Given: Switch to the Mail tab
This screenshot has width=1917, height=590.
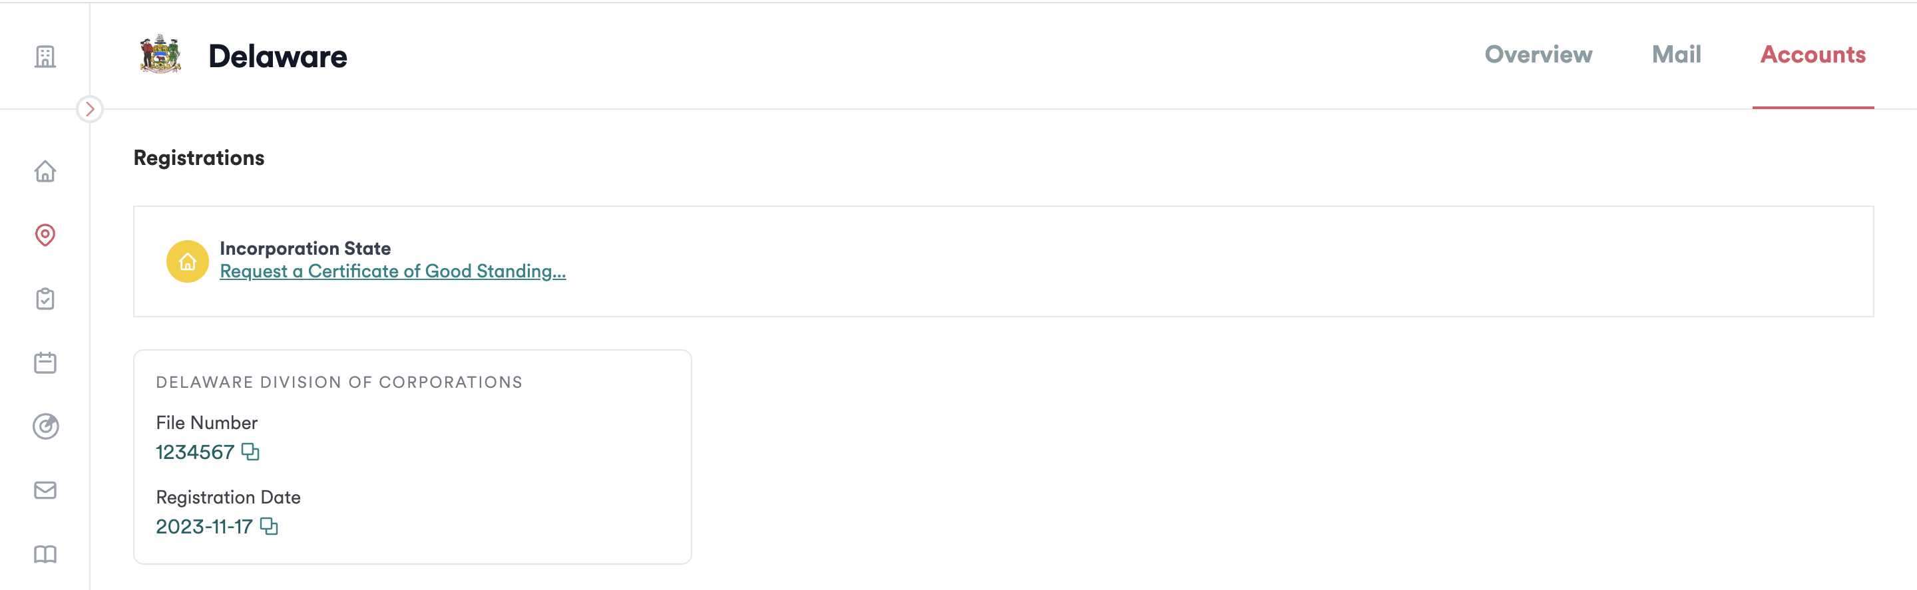Looking at the screenshot, I should [x=1676, y=55].
